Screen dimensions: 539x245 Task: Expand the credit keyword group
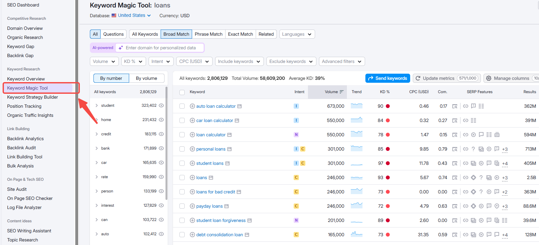pos(96,134)
